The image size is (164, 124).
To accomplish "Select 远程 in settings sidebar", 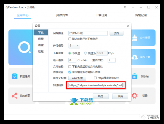I will click(41, 51).
